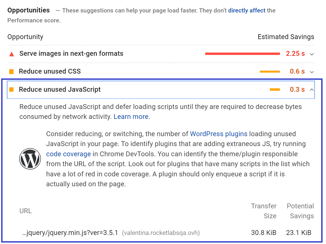The height and width of the screenshot is (244, 326).
Task: Click the Opportunities section heading
Action: click(28, 10)
